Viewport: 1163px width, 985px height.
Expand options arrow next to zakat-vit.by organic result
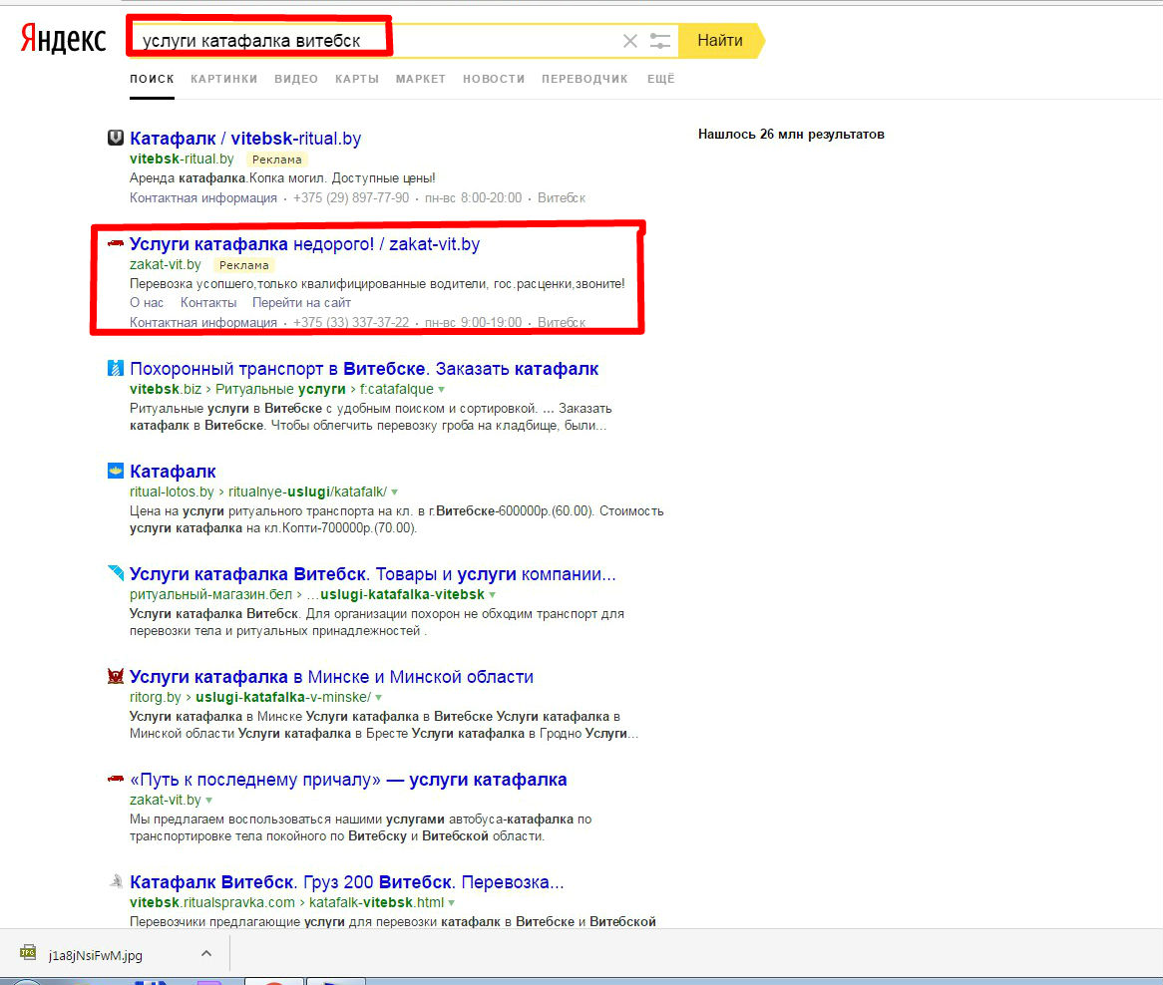209,801
